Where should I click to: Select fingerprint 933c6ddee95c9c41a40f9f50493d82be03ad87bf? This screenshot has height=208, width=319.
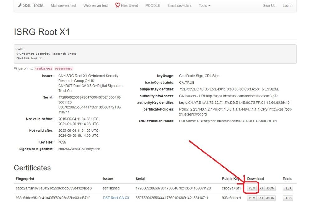52,198
